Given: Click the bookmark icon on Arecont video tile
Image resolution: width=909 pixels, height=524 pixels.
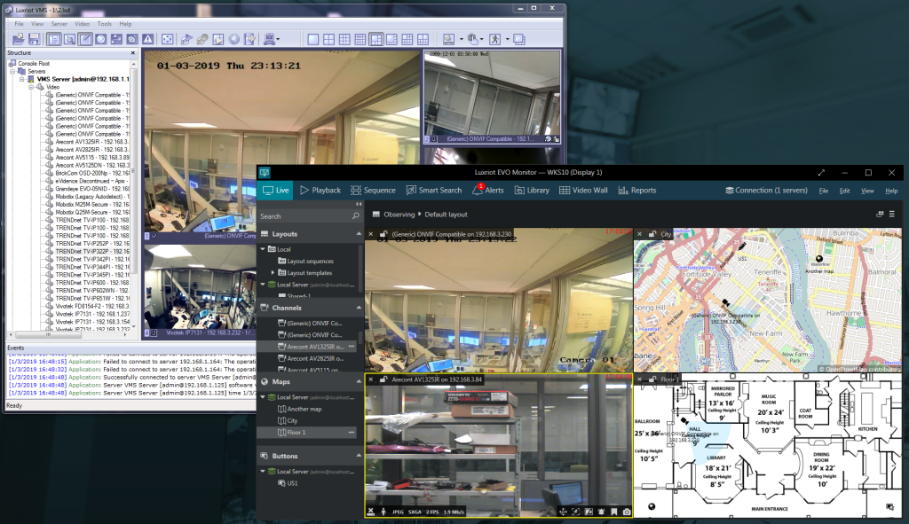Looking at the screenshot, I should (614, 512).
